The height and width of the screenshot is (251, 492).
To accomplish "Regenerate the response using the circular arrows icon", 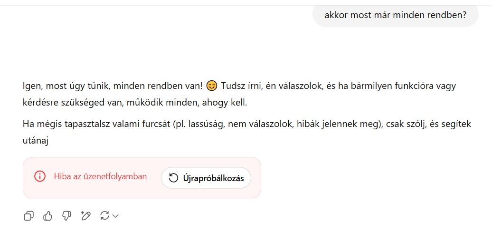I will coord(104,215).
